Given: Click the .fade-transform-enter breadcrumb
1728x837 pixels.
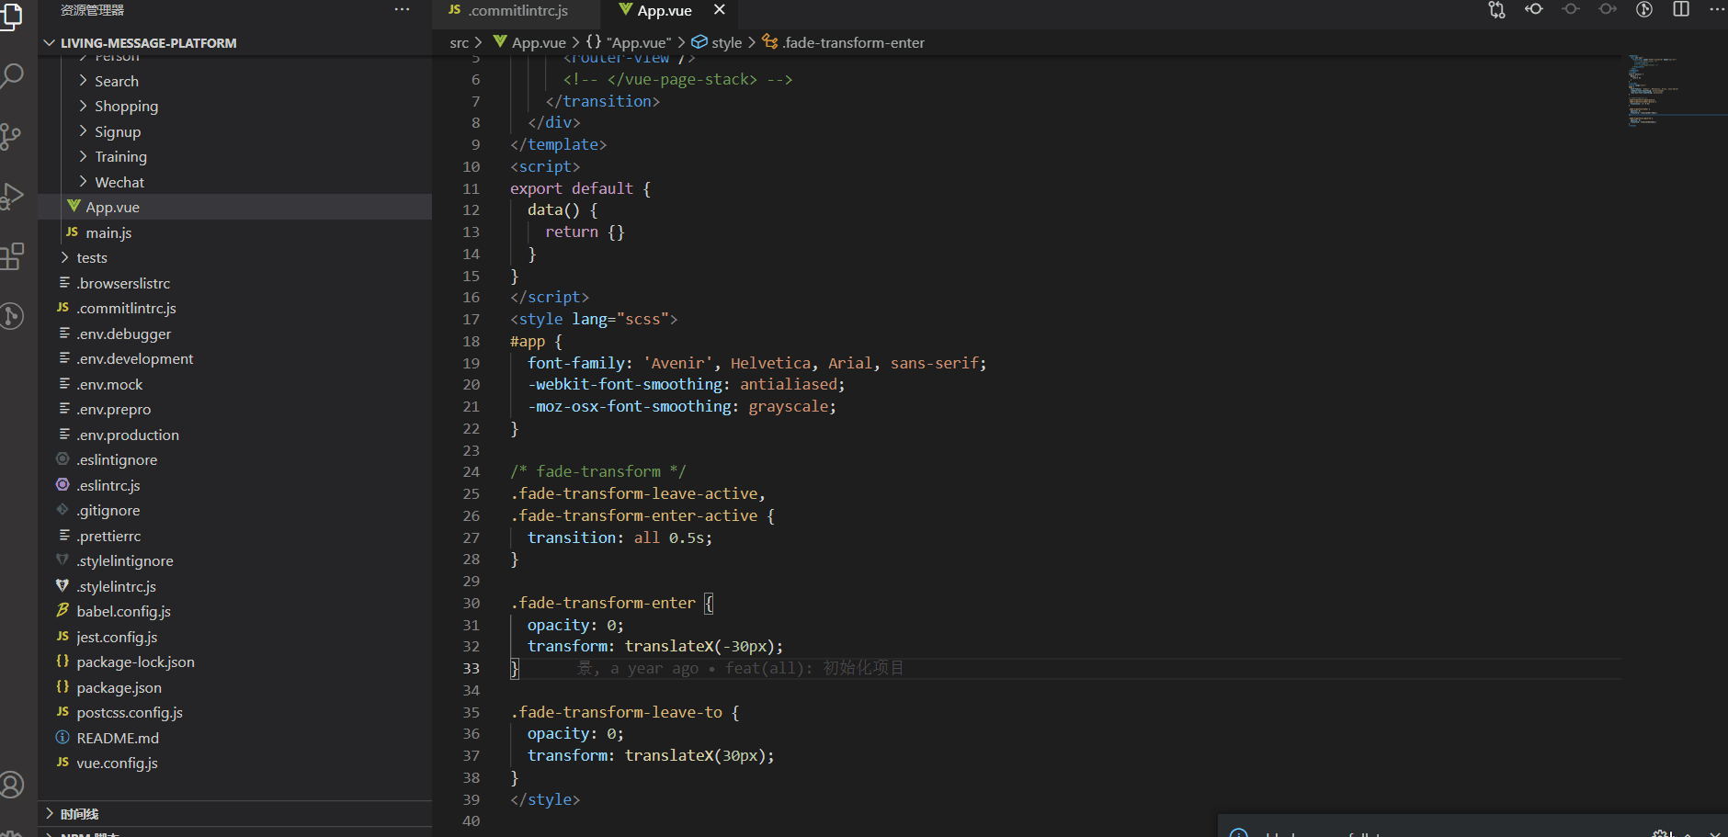Looking at the screenshot, I should (844, 43).
